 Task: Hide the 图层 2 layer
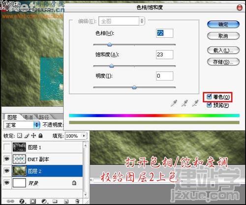[7, 171]
